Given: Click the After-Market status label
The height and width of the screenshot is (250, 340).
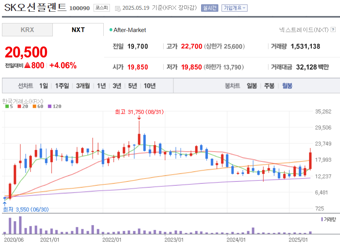Looking at the screenshot, I should click(x=130, y=30).
